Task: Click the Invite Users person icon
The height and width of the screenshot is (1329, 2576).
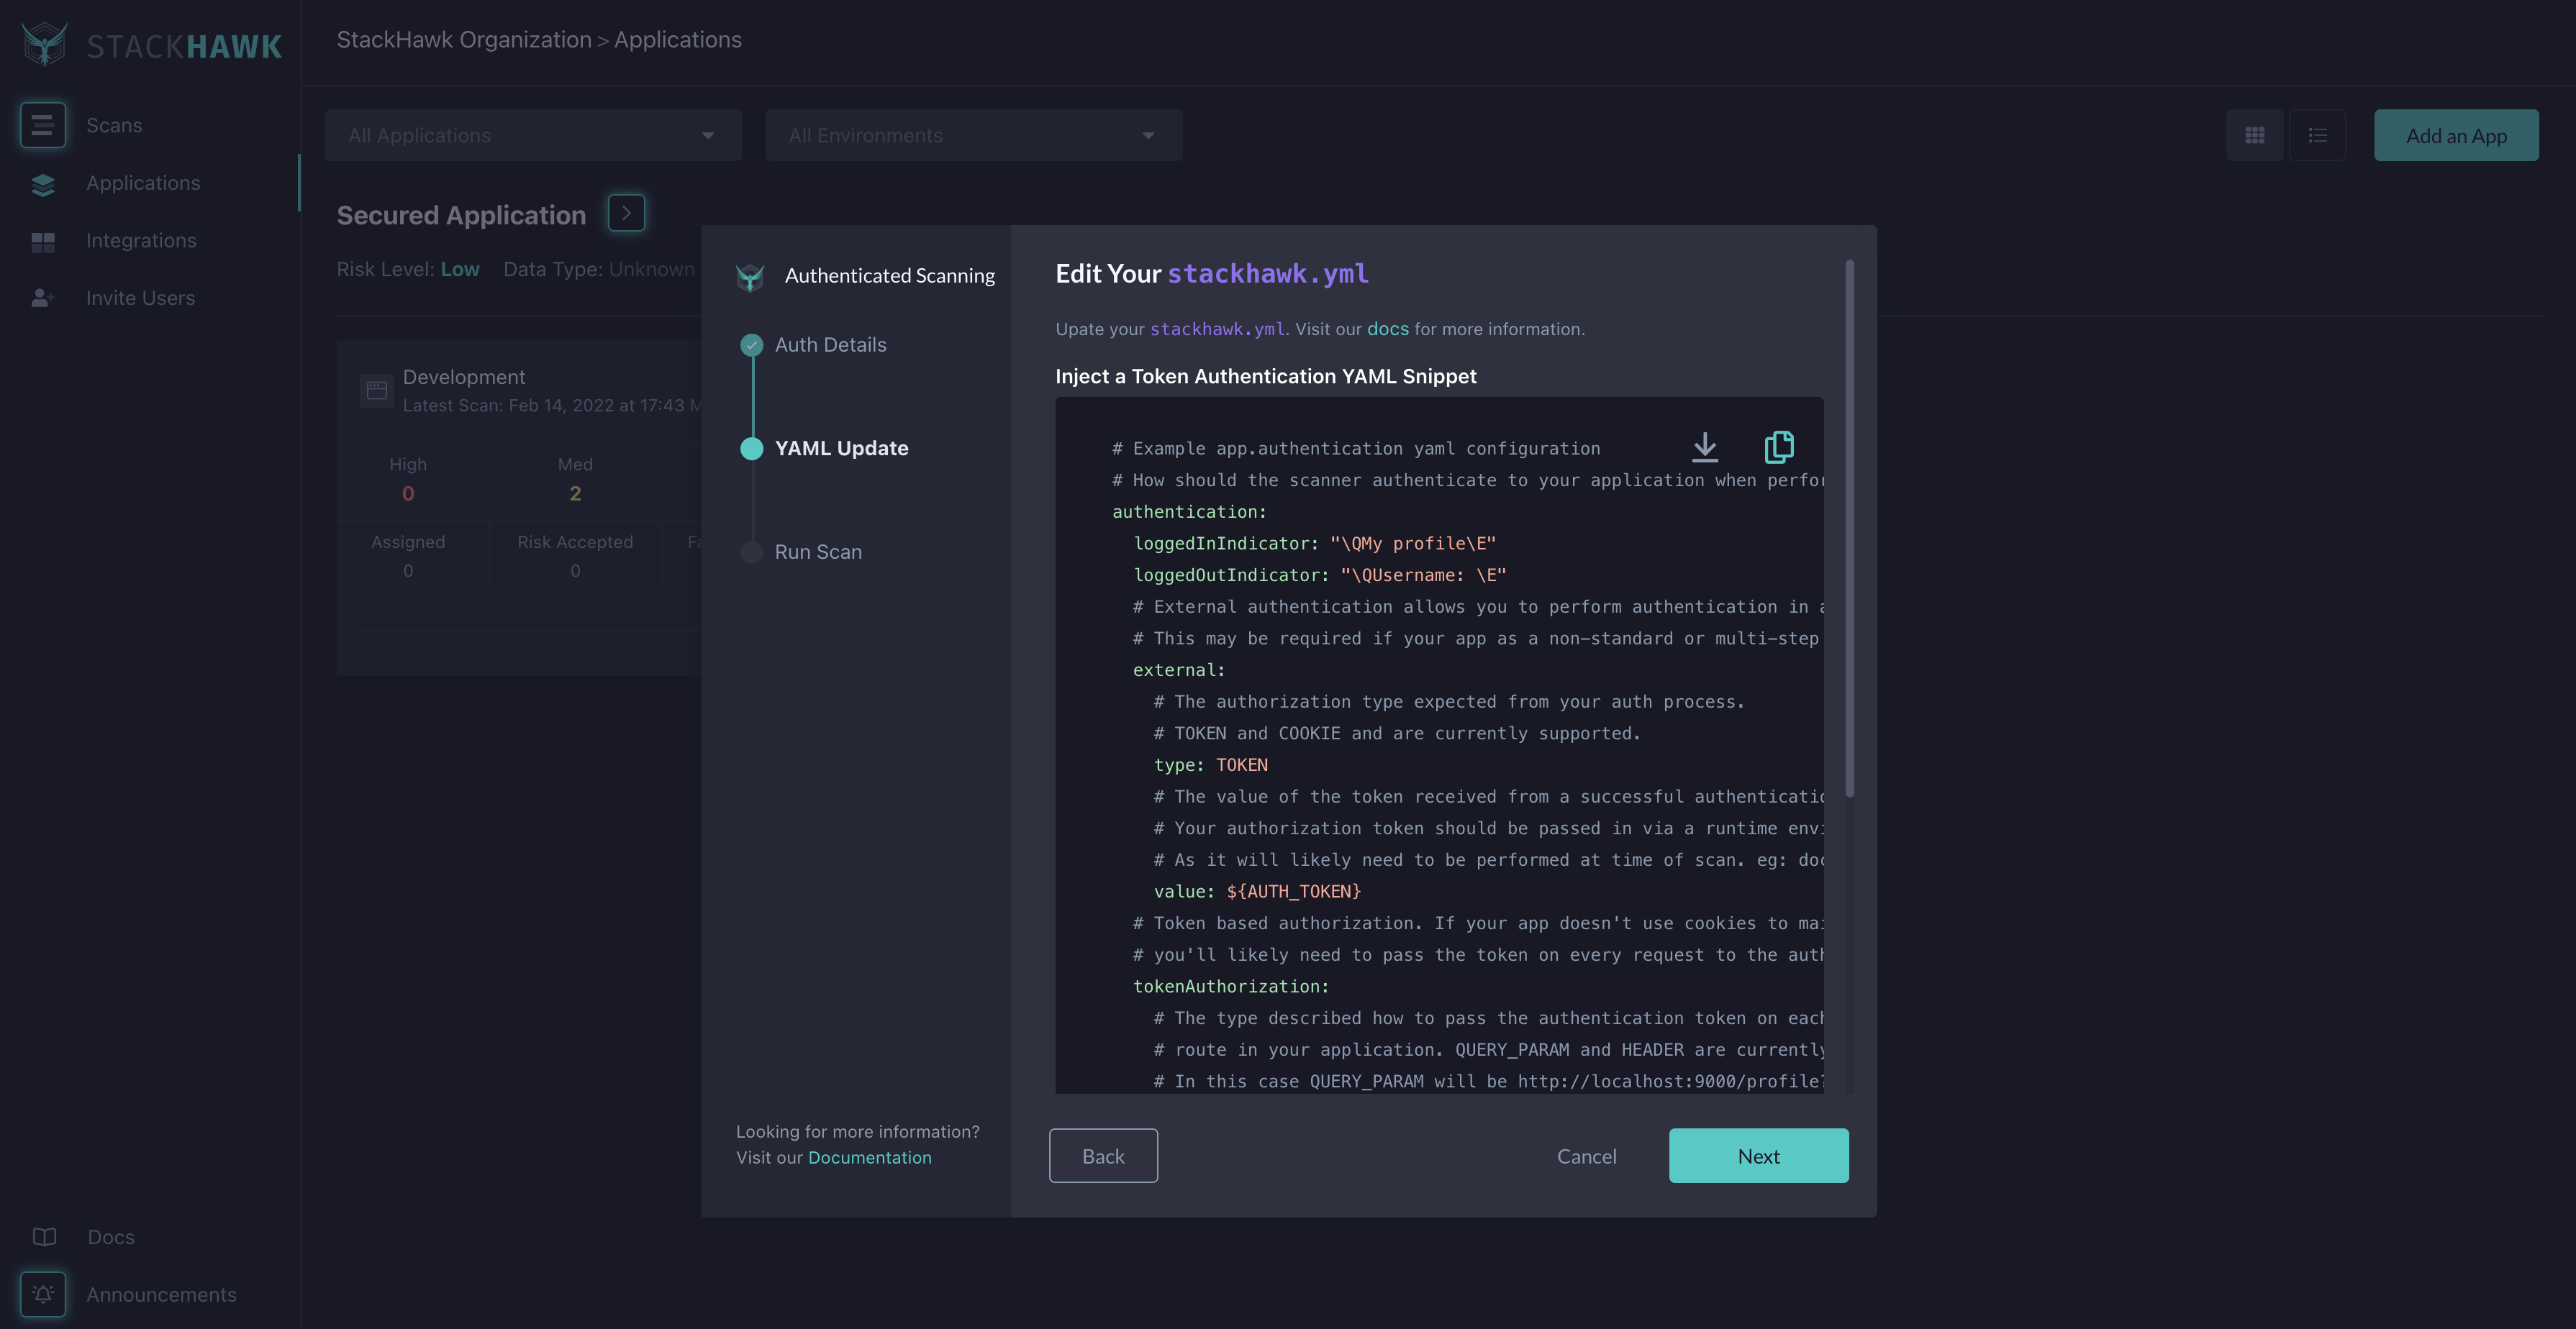Action: (43, 298)
